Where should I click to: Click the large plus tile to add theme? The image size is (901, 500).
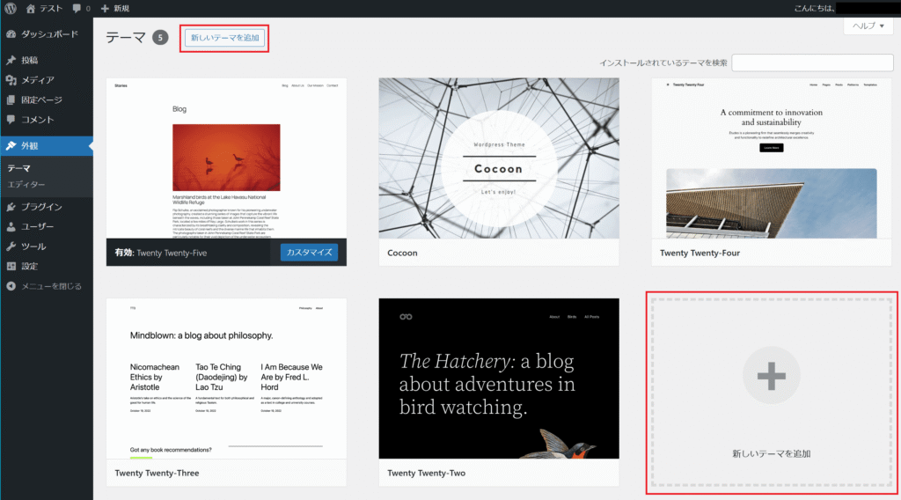click(771, 379)
